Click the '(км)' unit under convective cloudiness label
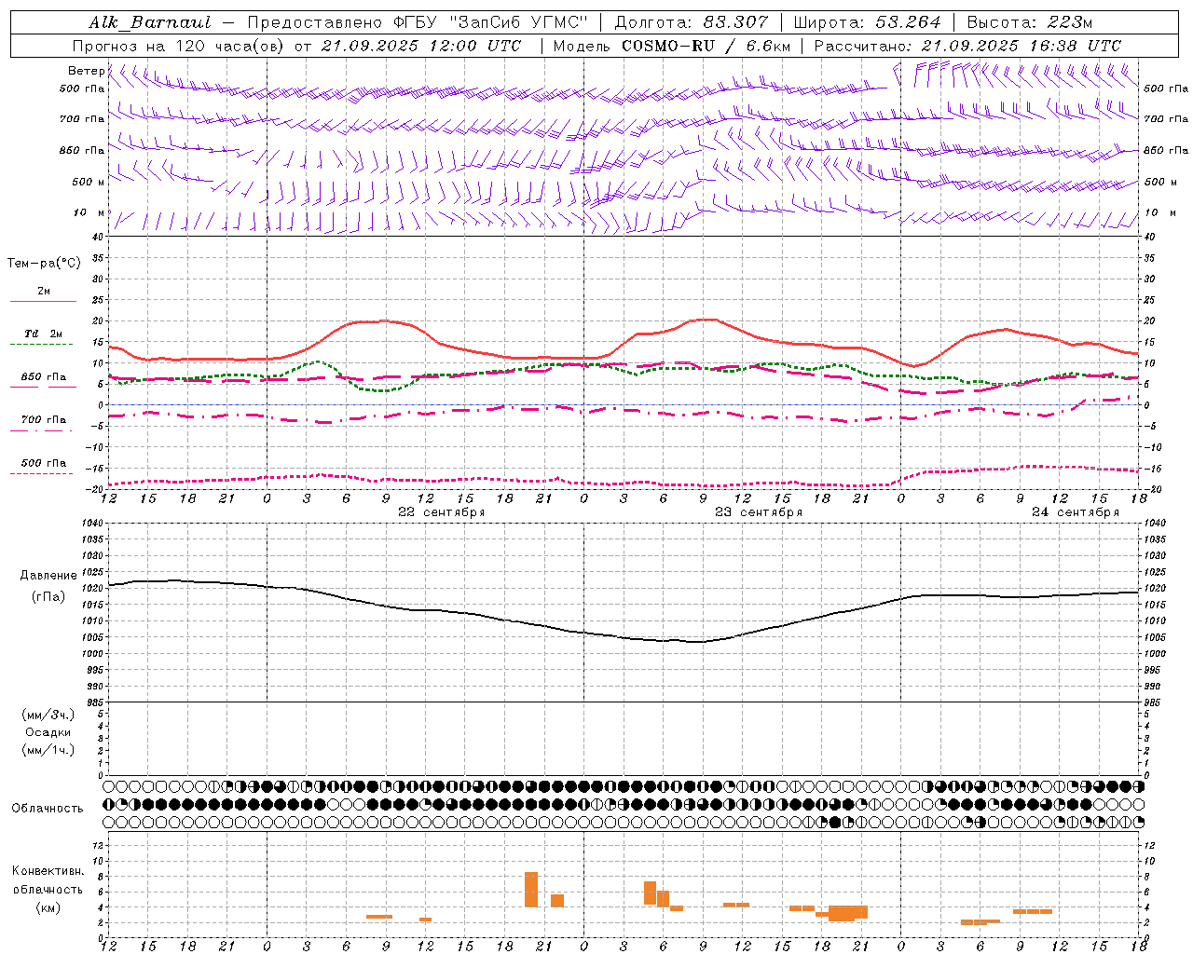Viewport: 1193px width, 954px height. [x=48, y=907]
